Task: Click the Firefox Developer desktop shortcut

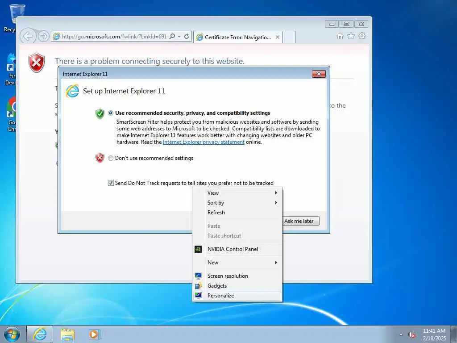Action: click(x=11, y=69)
